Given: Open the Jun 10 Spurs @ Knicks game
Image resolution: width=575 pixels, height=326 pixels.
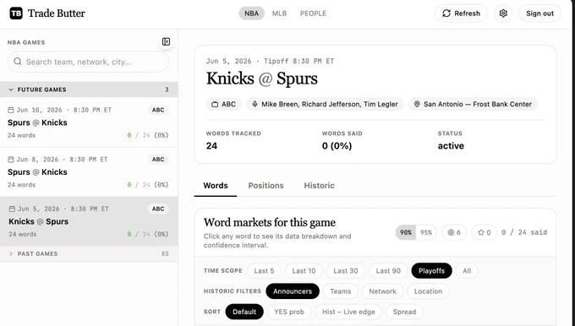Looking at the screenshot, I should click(89, 122).
